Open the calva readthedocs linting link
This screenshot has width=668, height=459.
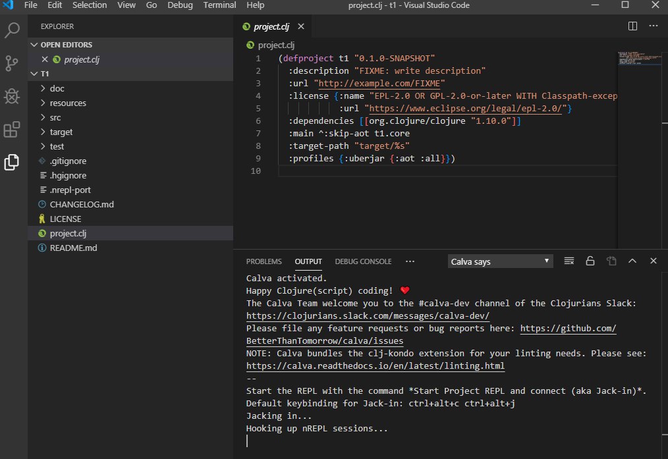pyautogui.click(x=376, y=365)
